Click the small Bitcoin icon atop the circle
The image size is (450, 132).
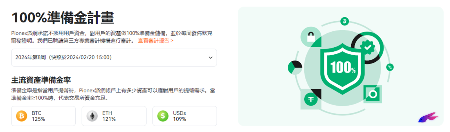tap(345, 21)
